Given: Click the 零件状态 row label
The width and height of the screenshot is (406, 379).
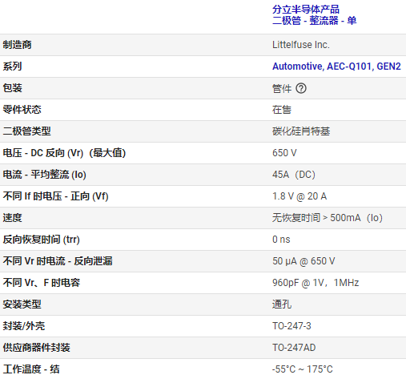Looking at the screenshot, I should pos(22,110).
